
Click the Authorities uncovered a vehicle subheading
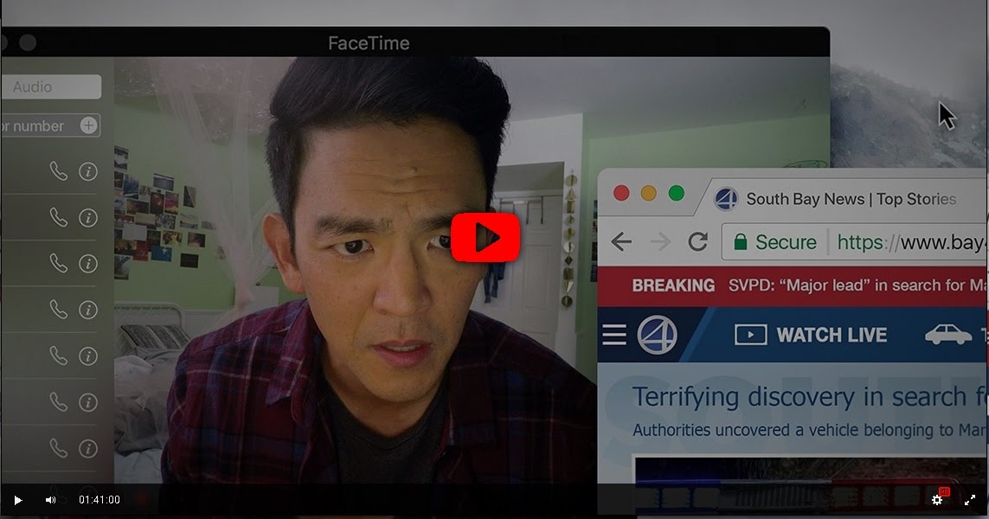[810, 430]
